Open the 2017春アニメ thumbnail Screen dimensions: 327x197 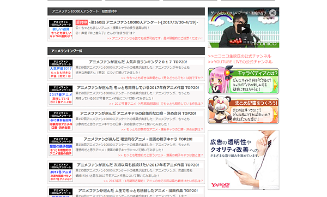coord(60,95)
